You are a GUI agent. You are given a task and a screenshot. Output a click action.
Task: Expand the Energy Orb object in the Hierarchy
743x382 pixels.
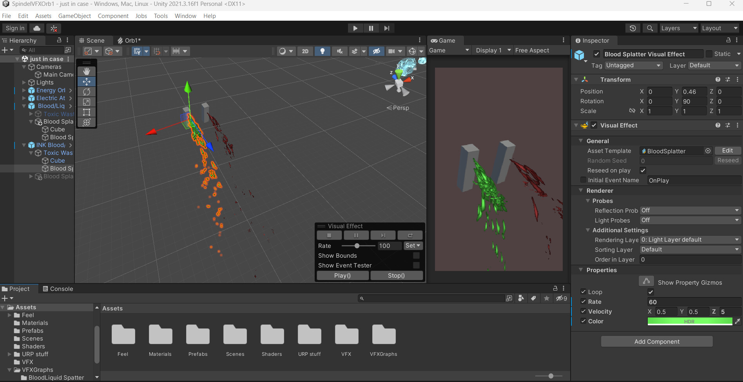pyautogui.click(x=24, y=90)
